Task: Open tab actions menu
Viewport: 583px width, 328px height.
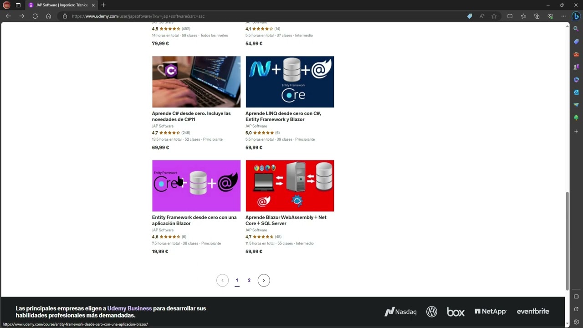Action: [x=18, y=5]
